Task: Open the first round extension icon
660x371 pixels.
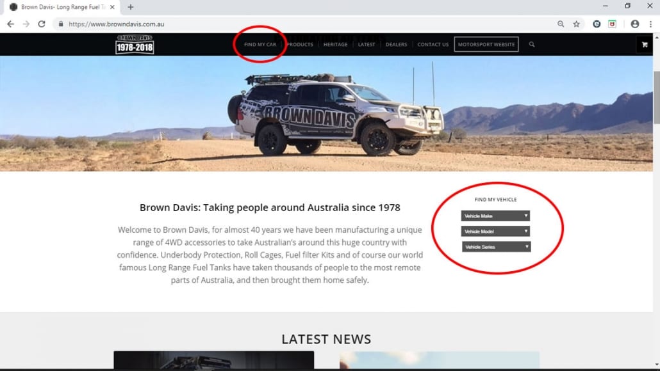Action: (597, 24)
